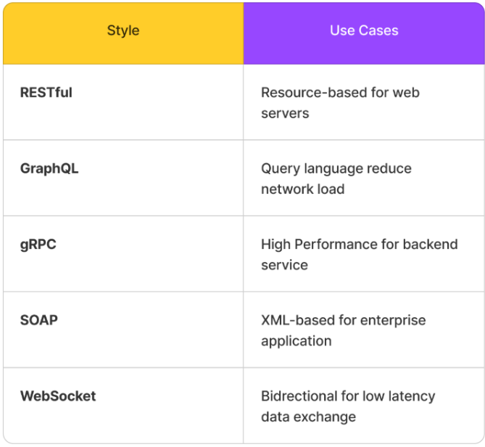Viewport: 485px width, 447px height.
Task: Click 'network load' text in GraphQL row
Action: click(302, 189)
